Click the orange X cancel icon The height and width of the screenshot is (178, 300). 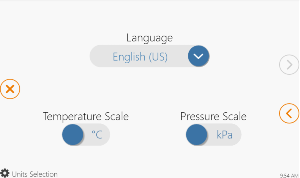pyautogui.click(x=10, y=89)
